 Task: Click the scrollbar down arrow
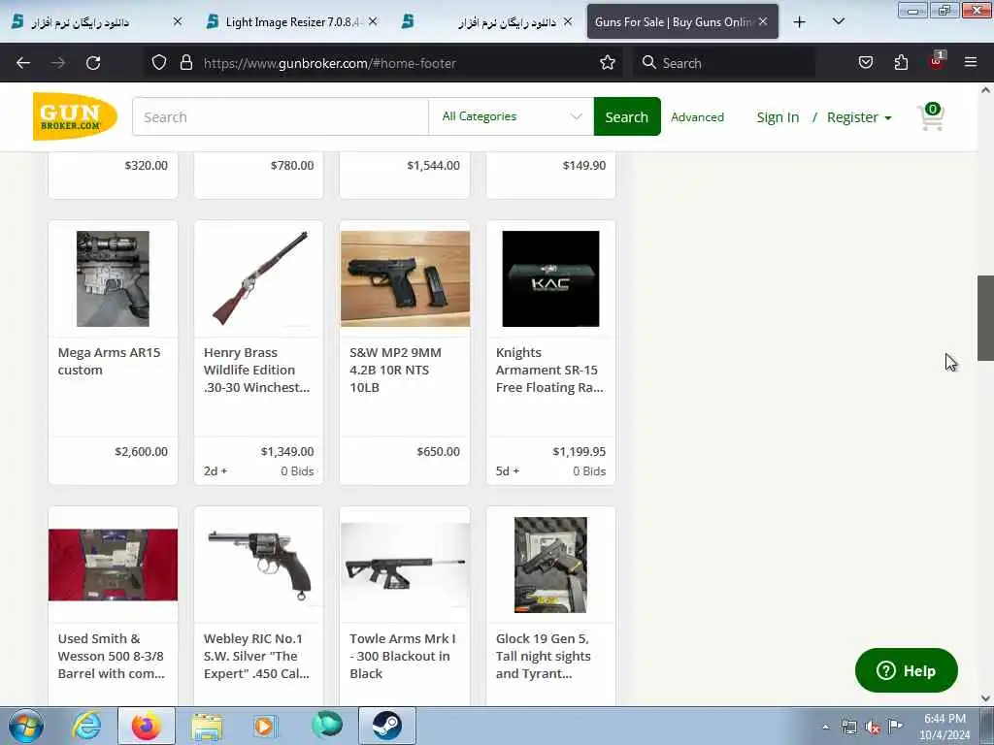point(985,698)
